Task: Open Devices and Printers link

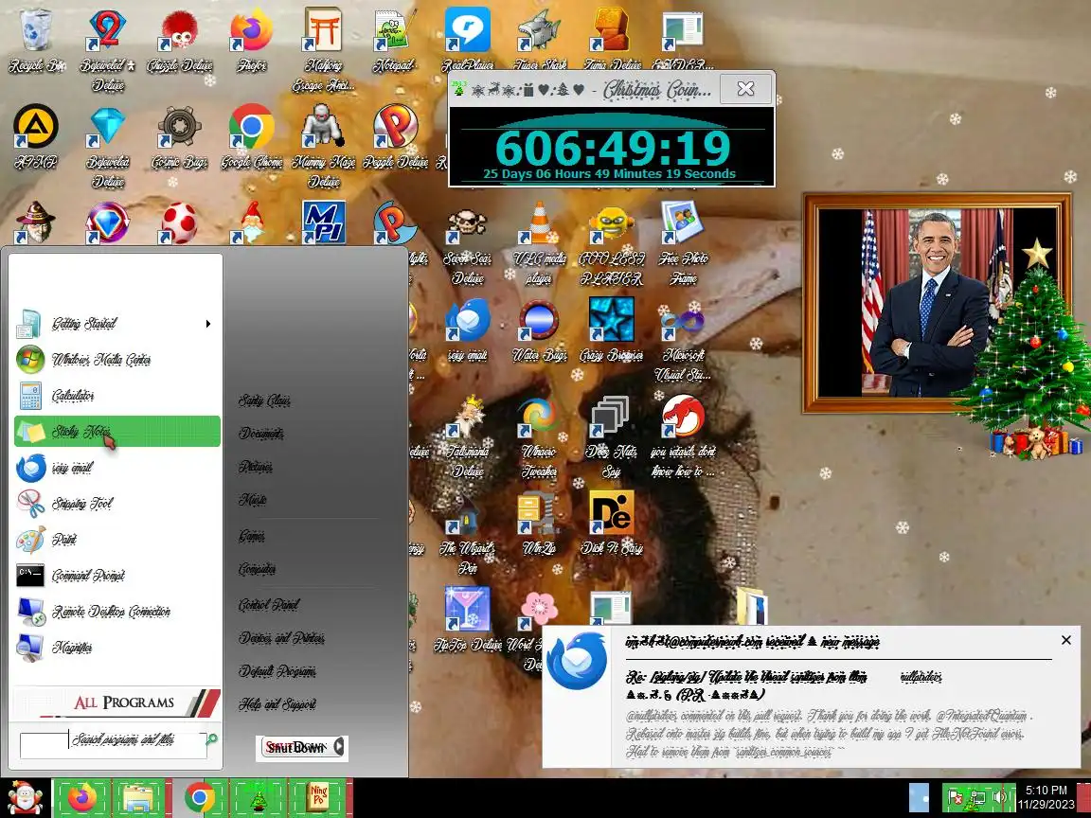Action: pos(281,638)
